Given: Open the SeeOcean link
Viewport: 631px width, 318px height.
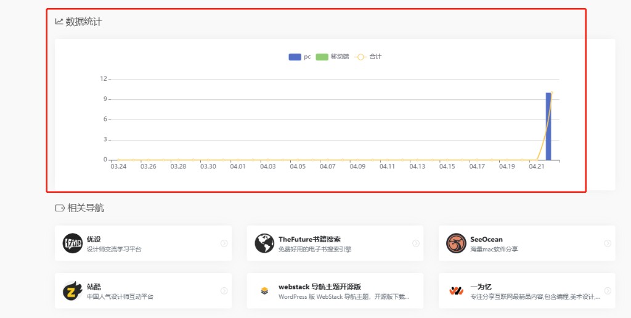Looking at the screenshot, I should tap(487, 239).
